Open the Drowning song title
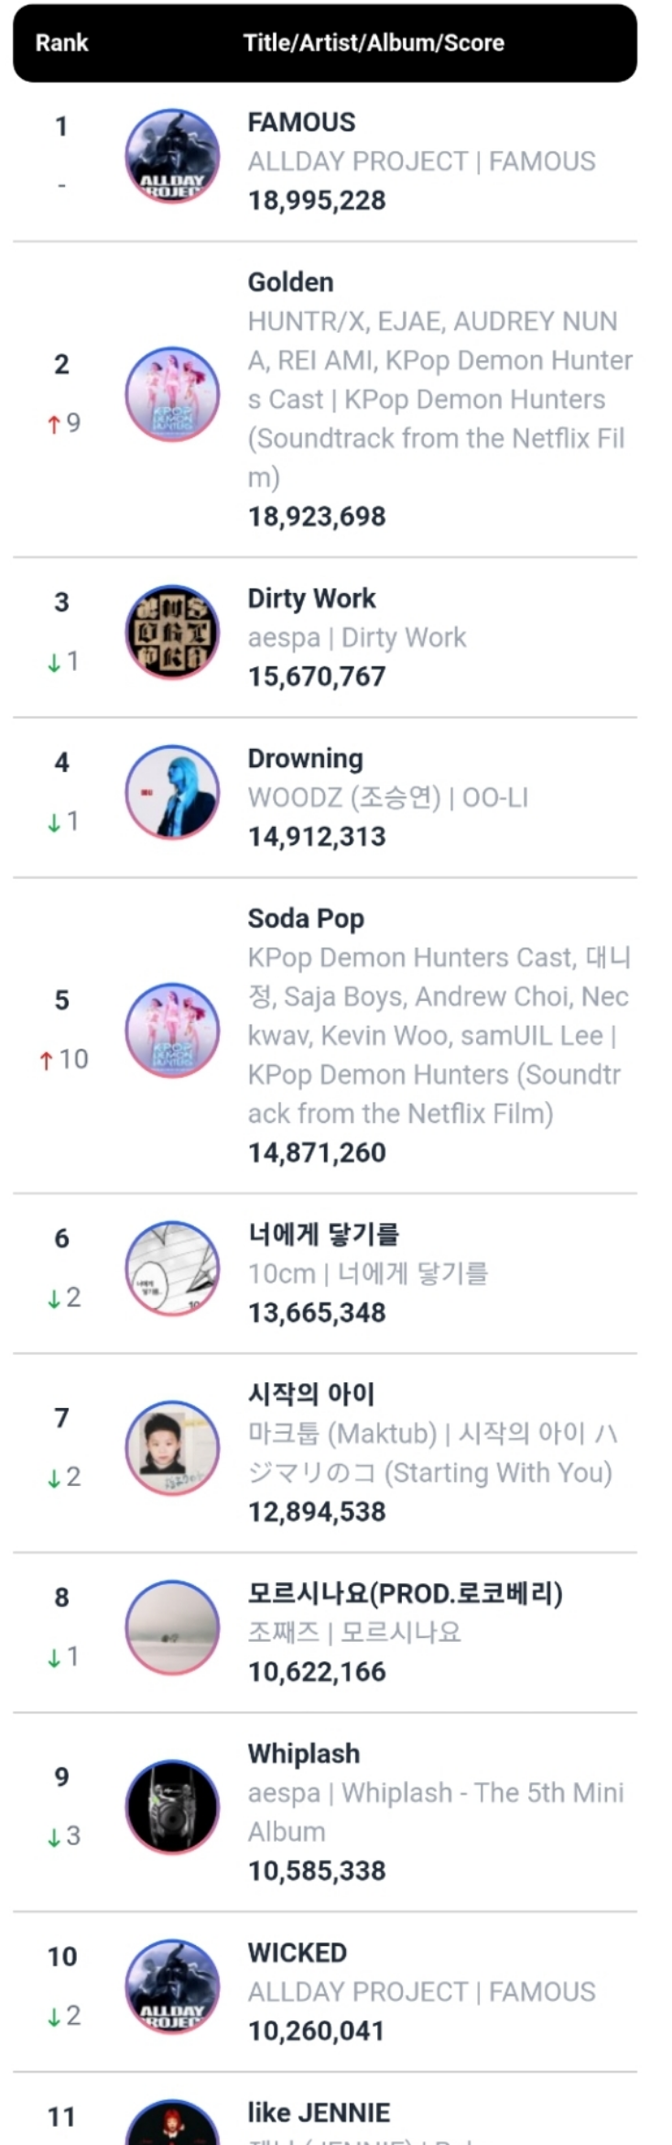The width and height of the screenshot is (672, 2145). click(306, 759)
